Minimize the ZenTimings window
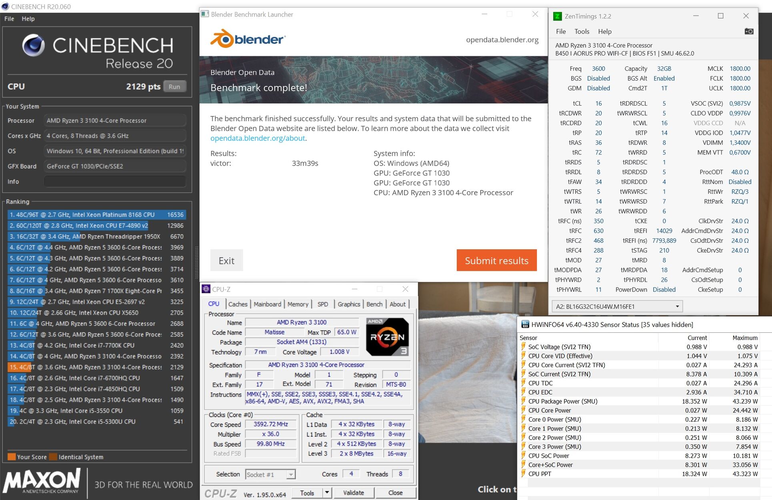 [x=696, y=16]
